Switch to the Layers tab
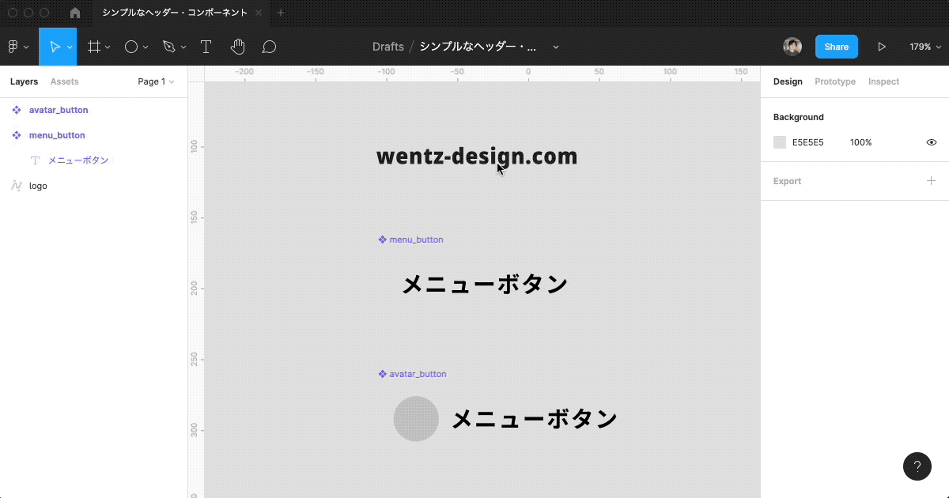This screenshot has height=498, width=949. 24,81
